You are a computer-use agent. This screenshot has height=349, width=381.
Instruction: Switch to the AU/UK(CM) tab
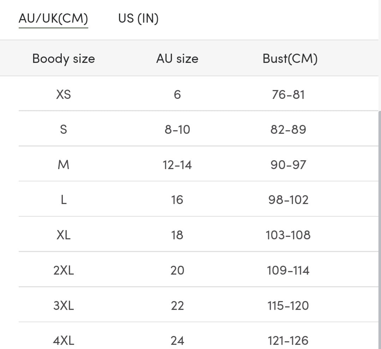[53, 18]
